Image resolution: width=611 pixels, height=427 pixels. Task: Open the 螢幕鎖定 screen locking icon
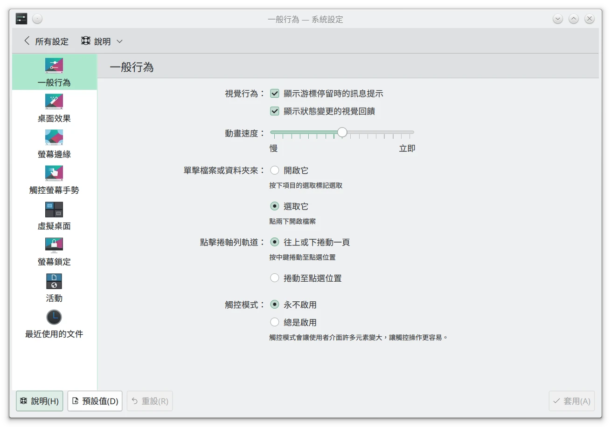(x=54, y=245)
